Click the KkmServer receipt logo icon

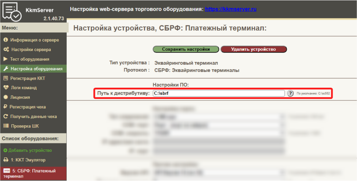tap(12, 12)
